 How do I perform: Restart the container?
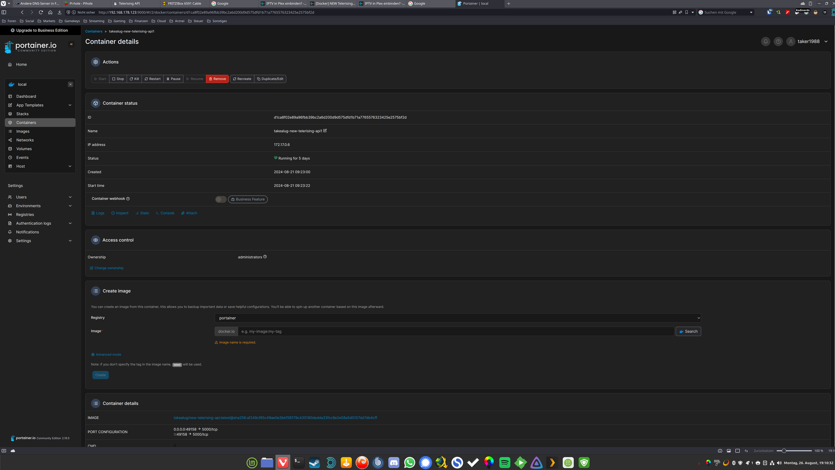tap(153, 79)
